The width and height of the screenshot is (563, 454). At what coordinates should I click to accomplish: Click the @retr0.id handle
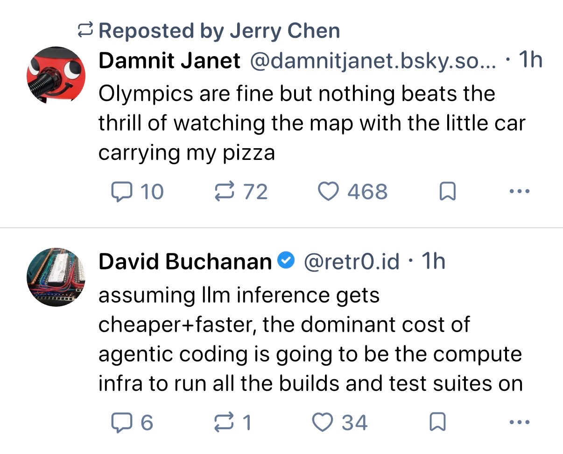pyautogui.click(x=352, y=262)
